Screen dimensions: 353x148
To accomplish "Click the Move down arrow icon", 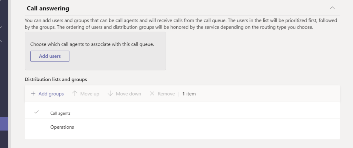I will point(110,94).
